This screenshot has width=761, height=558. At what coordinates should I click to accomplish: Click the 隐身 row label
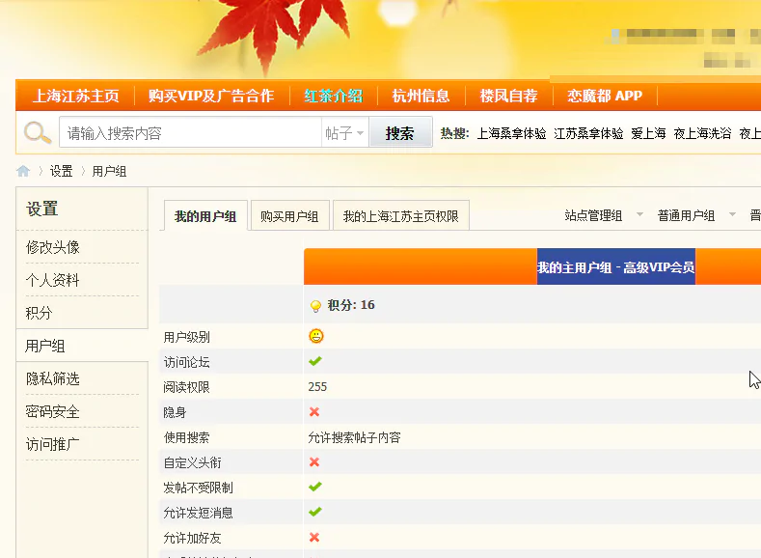coord(175,412)
